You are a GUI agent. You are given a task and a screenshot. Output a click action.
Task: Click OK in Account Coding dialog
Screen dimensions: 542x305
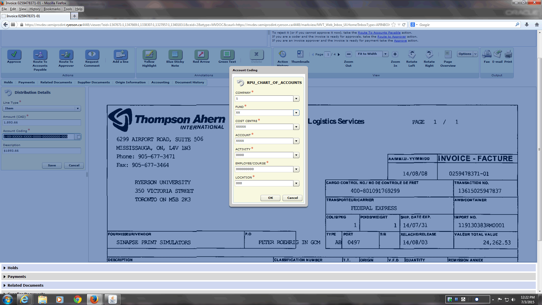pyautogui.click(x=270, y=198)
